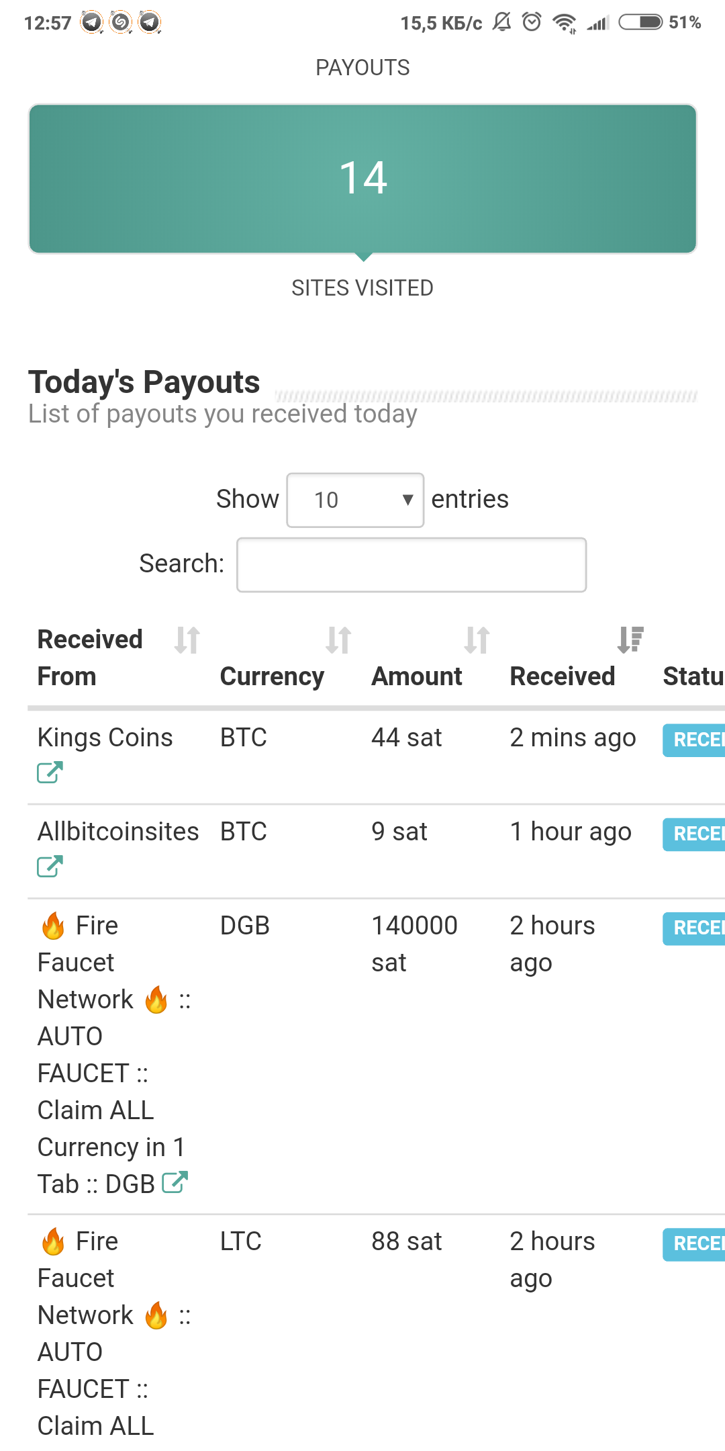The image size is (725, 1451).
Task: Open Kings Coins external link icon
Action: coord(50,773)
